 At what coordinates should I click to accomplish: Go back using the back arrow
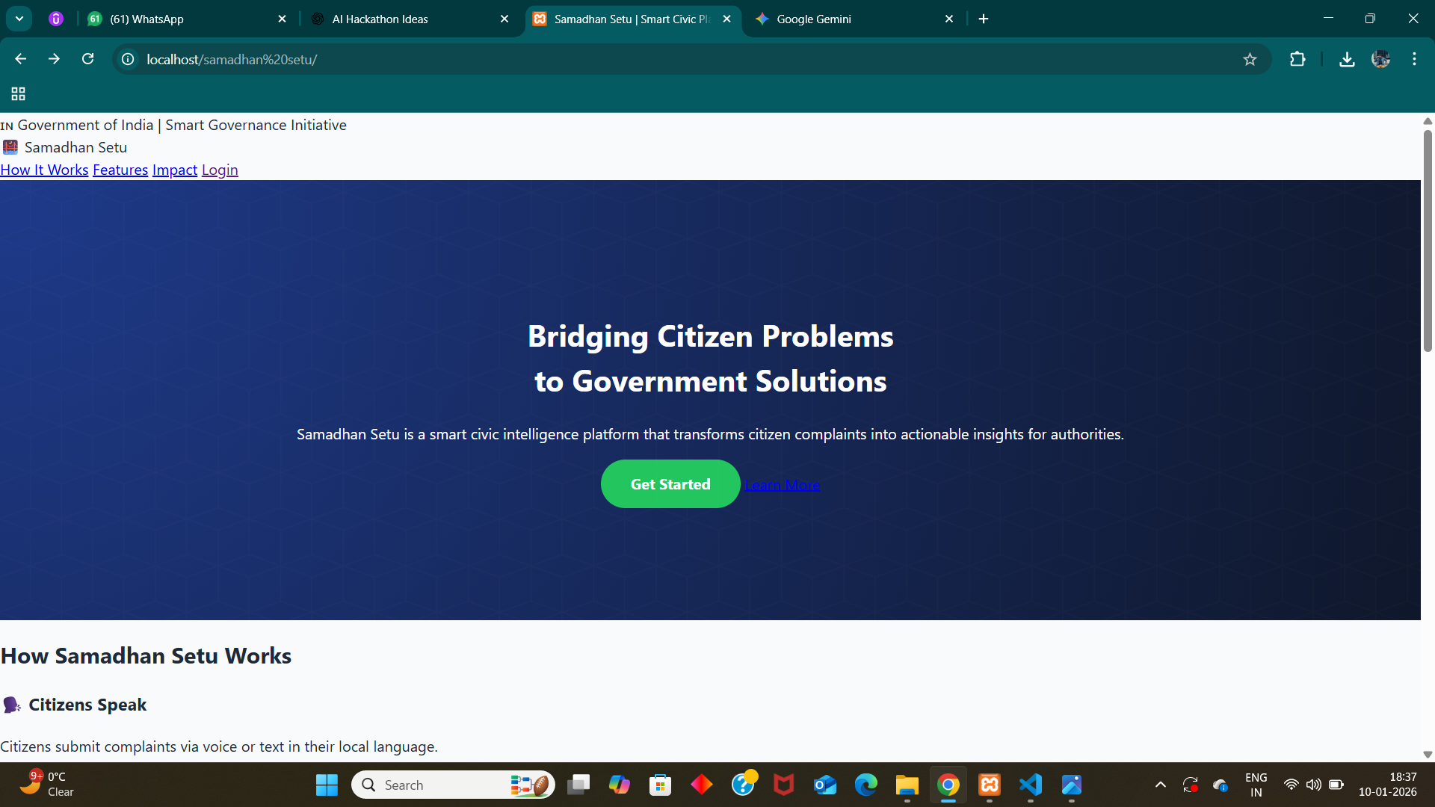coord(20,59)
